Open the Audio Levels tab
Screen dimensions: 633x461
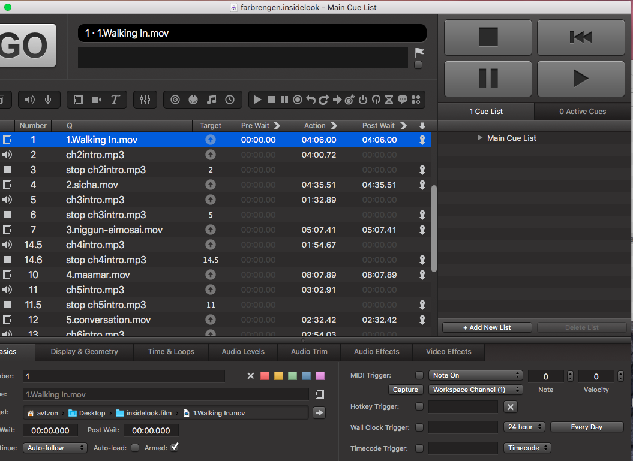point(243,352)
